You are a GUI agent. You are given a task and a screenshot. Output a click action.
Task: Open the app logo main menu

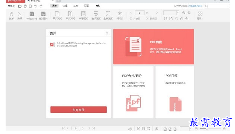click(x=15, y=1)
